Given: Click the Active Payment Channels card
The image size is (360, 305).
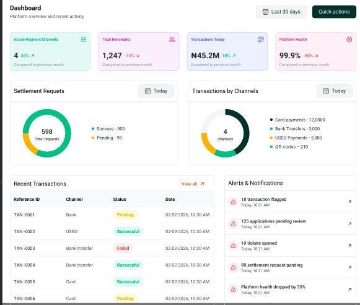Looking at the screenshot, I should click(50, 51).
